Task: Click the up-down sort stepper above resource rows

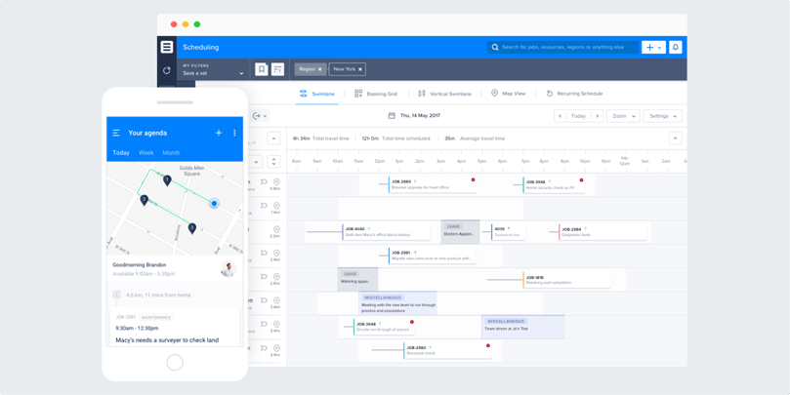Action: tap(273, 162)
